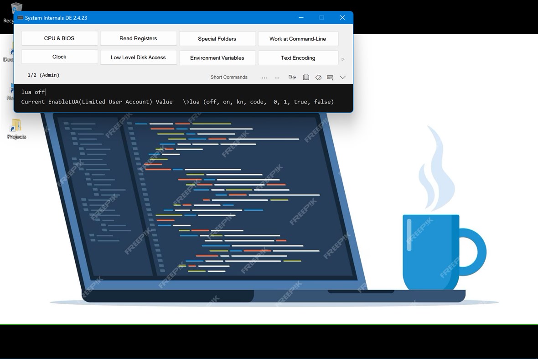Click the Special Folders panel divider
538x359 pixels.
pos(217,39)
